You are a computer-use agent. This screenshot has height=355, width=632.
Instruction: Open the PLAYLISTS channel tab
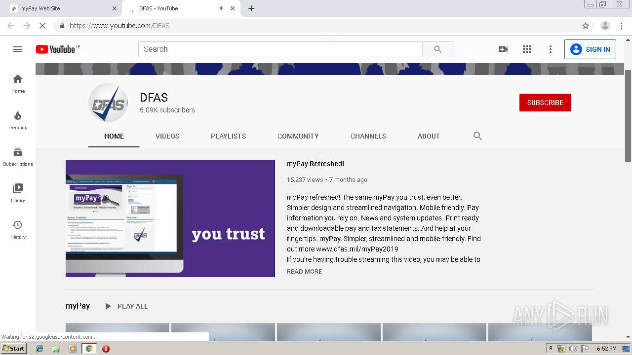click(228, 136)
